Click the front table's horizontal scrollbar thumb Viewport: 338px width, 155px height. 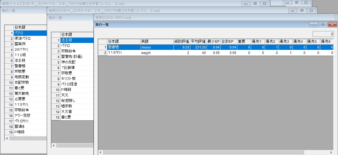point(203,152)
